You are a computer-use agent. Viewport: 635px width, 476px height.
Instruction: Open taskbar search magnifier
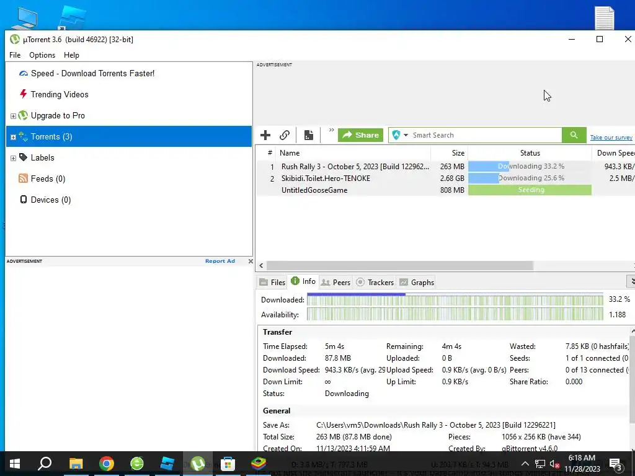[45, 464]
